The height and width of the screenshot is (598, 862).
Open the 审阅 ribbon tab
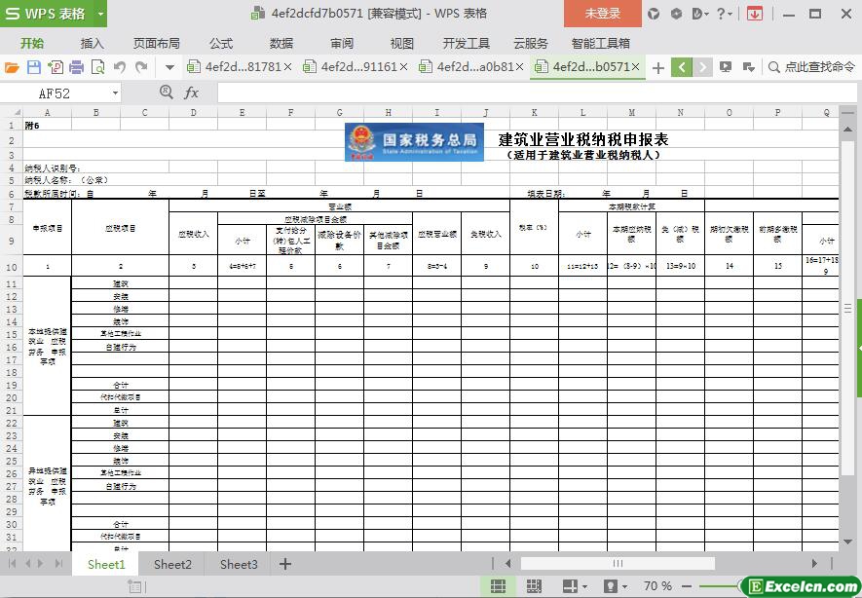point(342,44)
